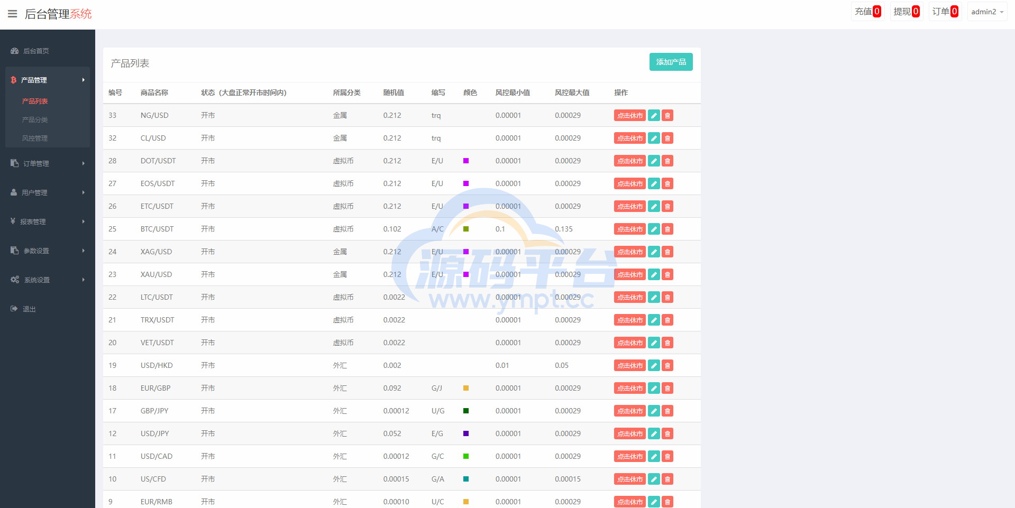1015x508 pixels.
Task: Toggle the hamburger sidebar menu icon
Action: pos(13,14)
